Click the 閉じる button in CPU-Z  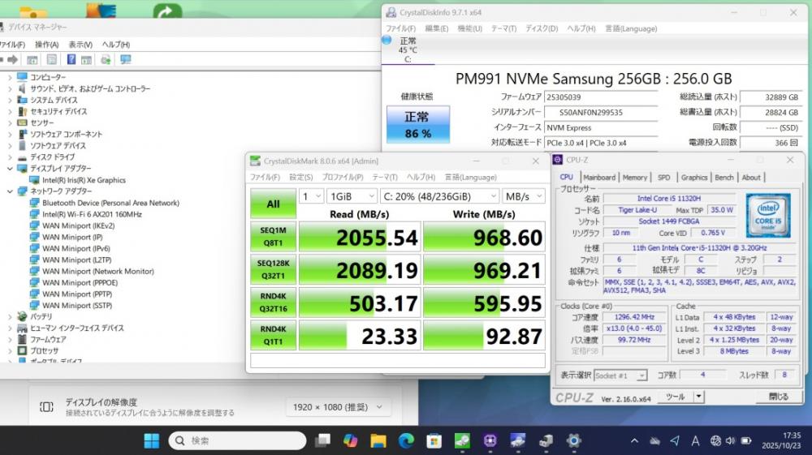(x=778, y=397)
